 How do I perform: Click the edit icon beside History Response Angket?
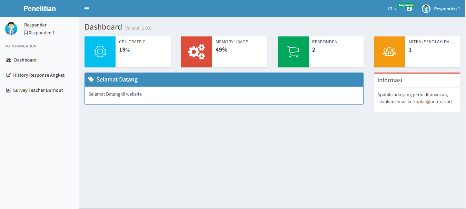click(9, 75)
